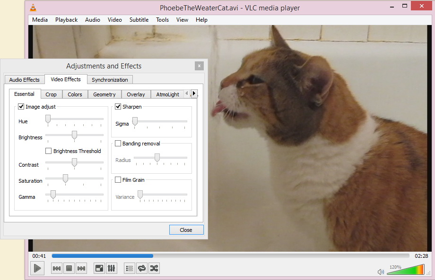Open the Overlay sub-tab
435x280 pixels.
tap(136, 94)
